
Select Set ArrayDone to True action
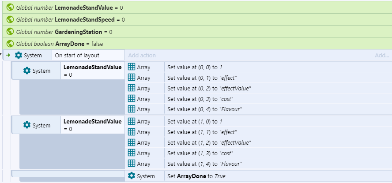(x=197, y=176)
